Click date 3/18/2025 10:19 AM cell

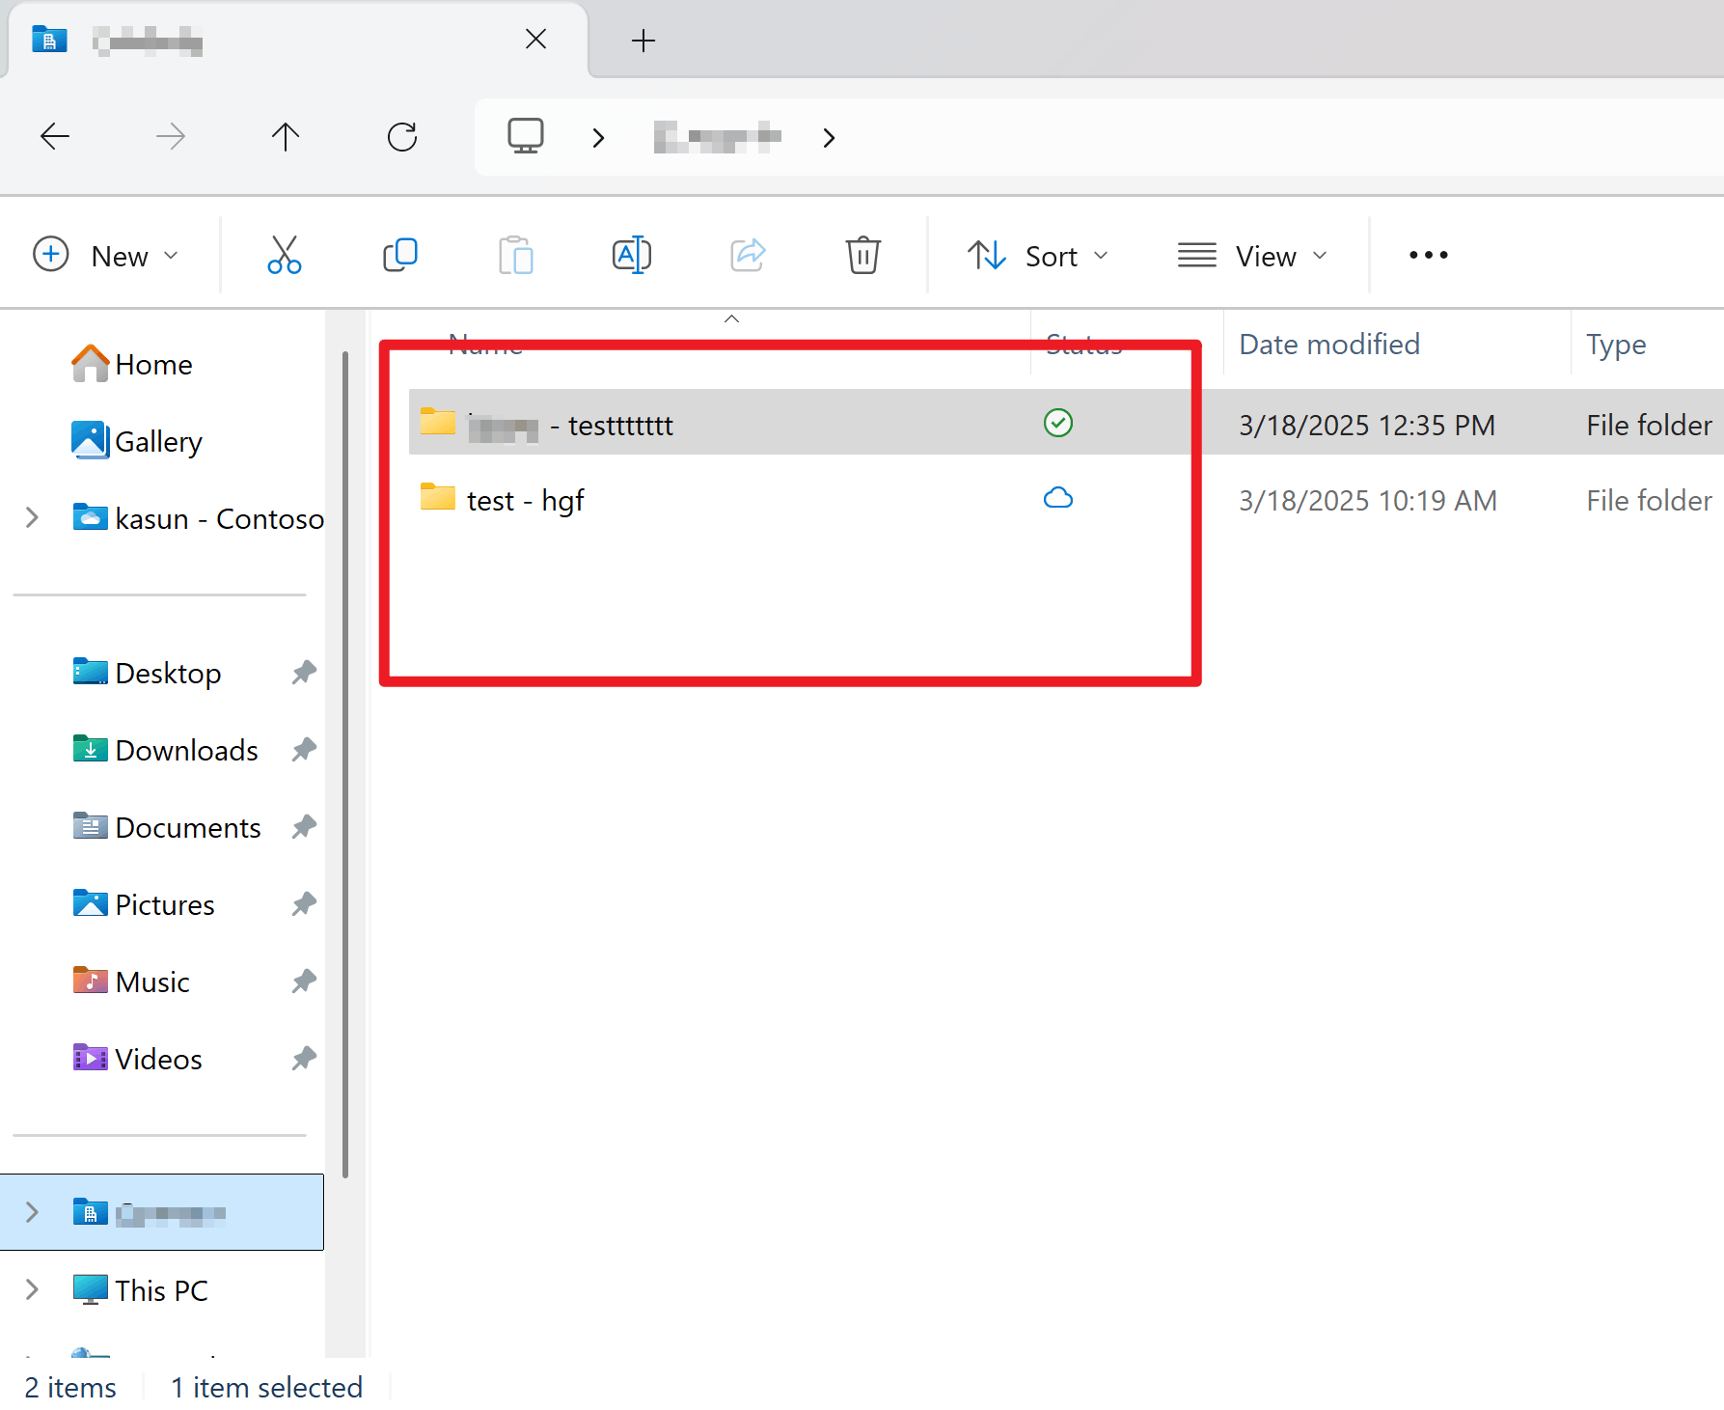coord(1367,500)
